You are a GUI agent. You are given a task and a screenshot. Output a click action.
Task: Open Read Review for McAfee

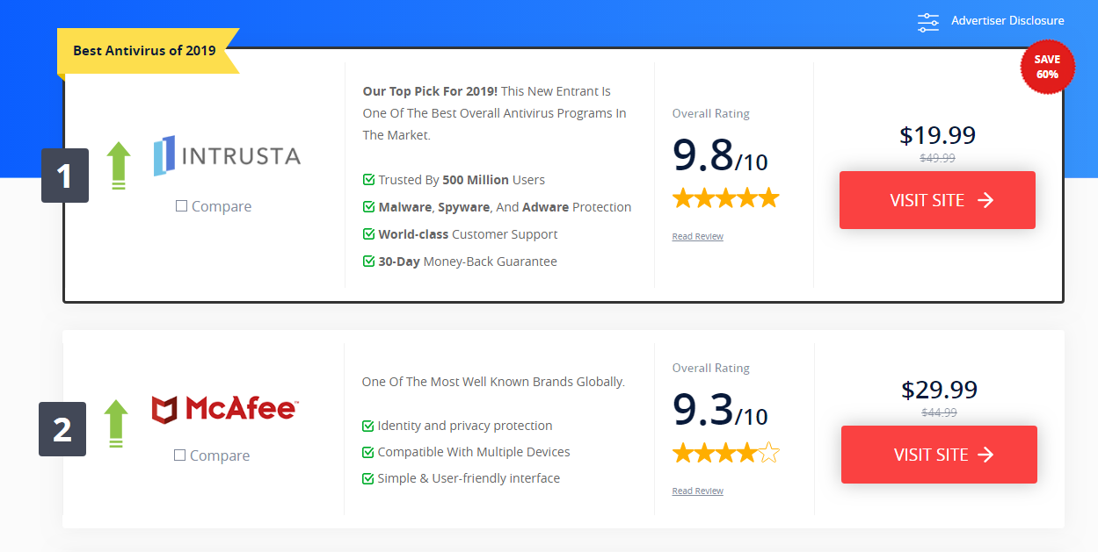point(697,491)
